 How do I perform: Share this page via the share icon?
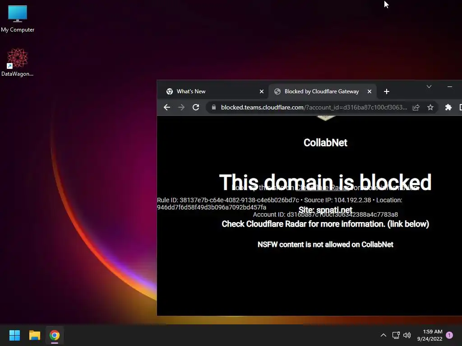[416, 107]
